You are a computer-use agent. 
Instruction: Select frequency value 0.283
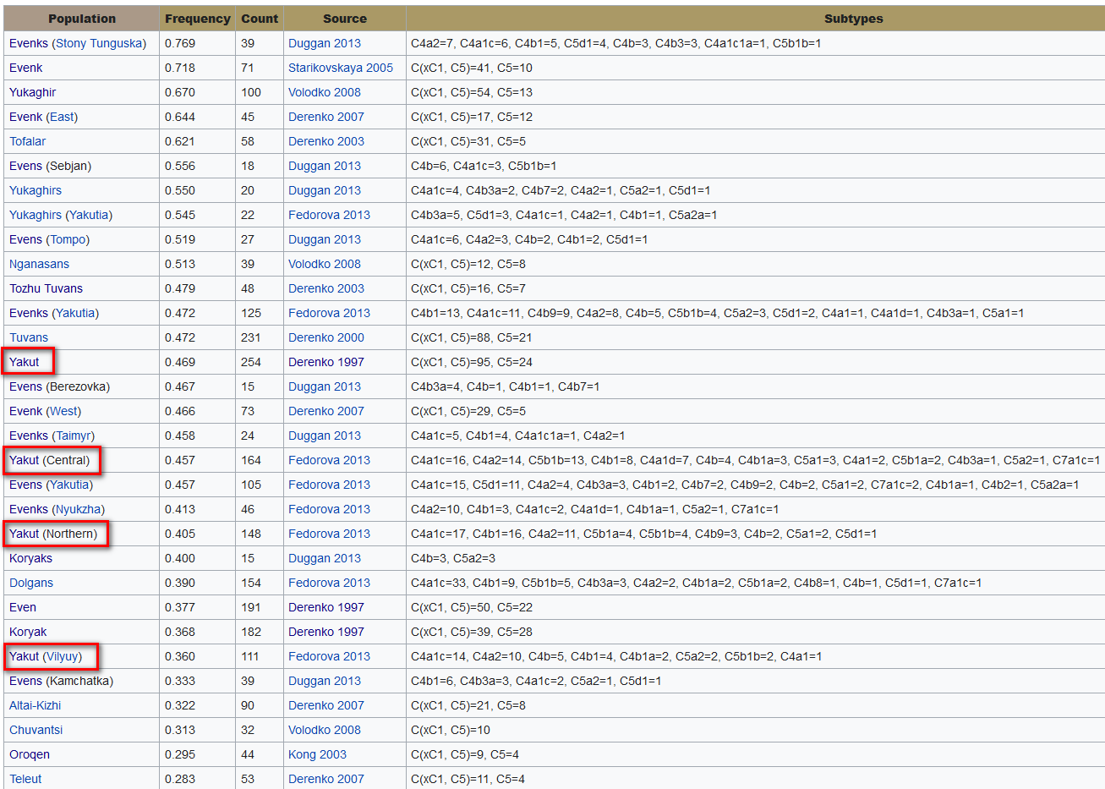(180, 779)
